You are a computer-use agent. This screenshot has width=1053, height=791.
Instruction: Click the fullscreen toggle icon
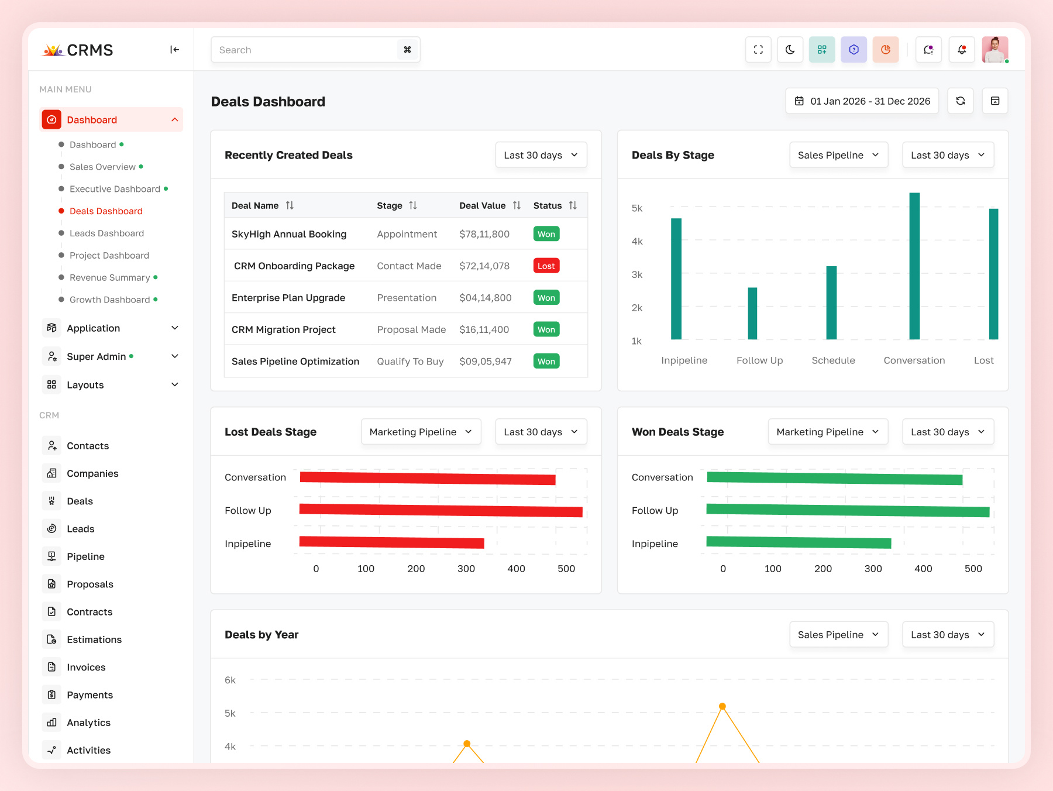(x=758, y=50)
